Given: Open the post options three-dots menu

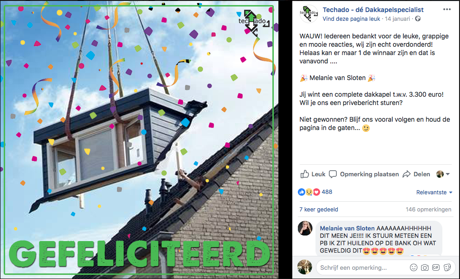Looking at the screenshot, I should pos(447,9).
